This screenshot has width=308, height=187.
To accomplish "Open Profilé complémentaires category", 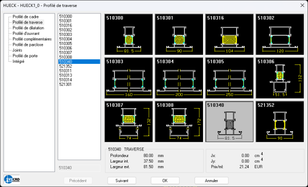I will (x=32, y=39).
